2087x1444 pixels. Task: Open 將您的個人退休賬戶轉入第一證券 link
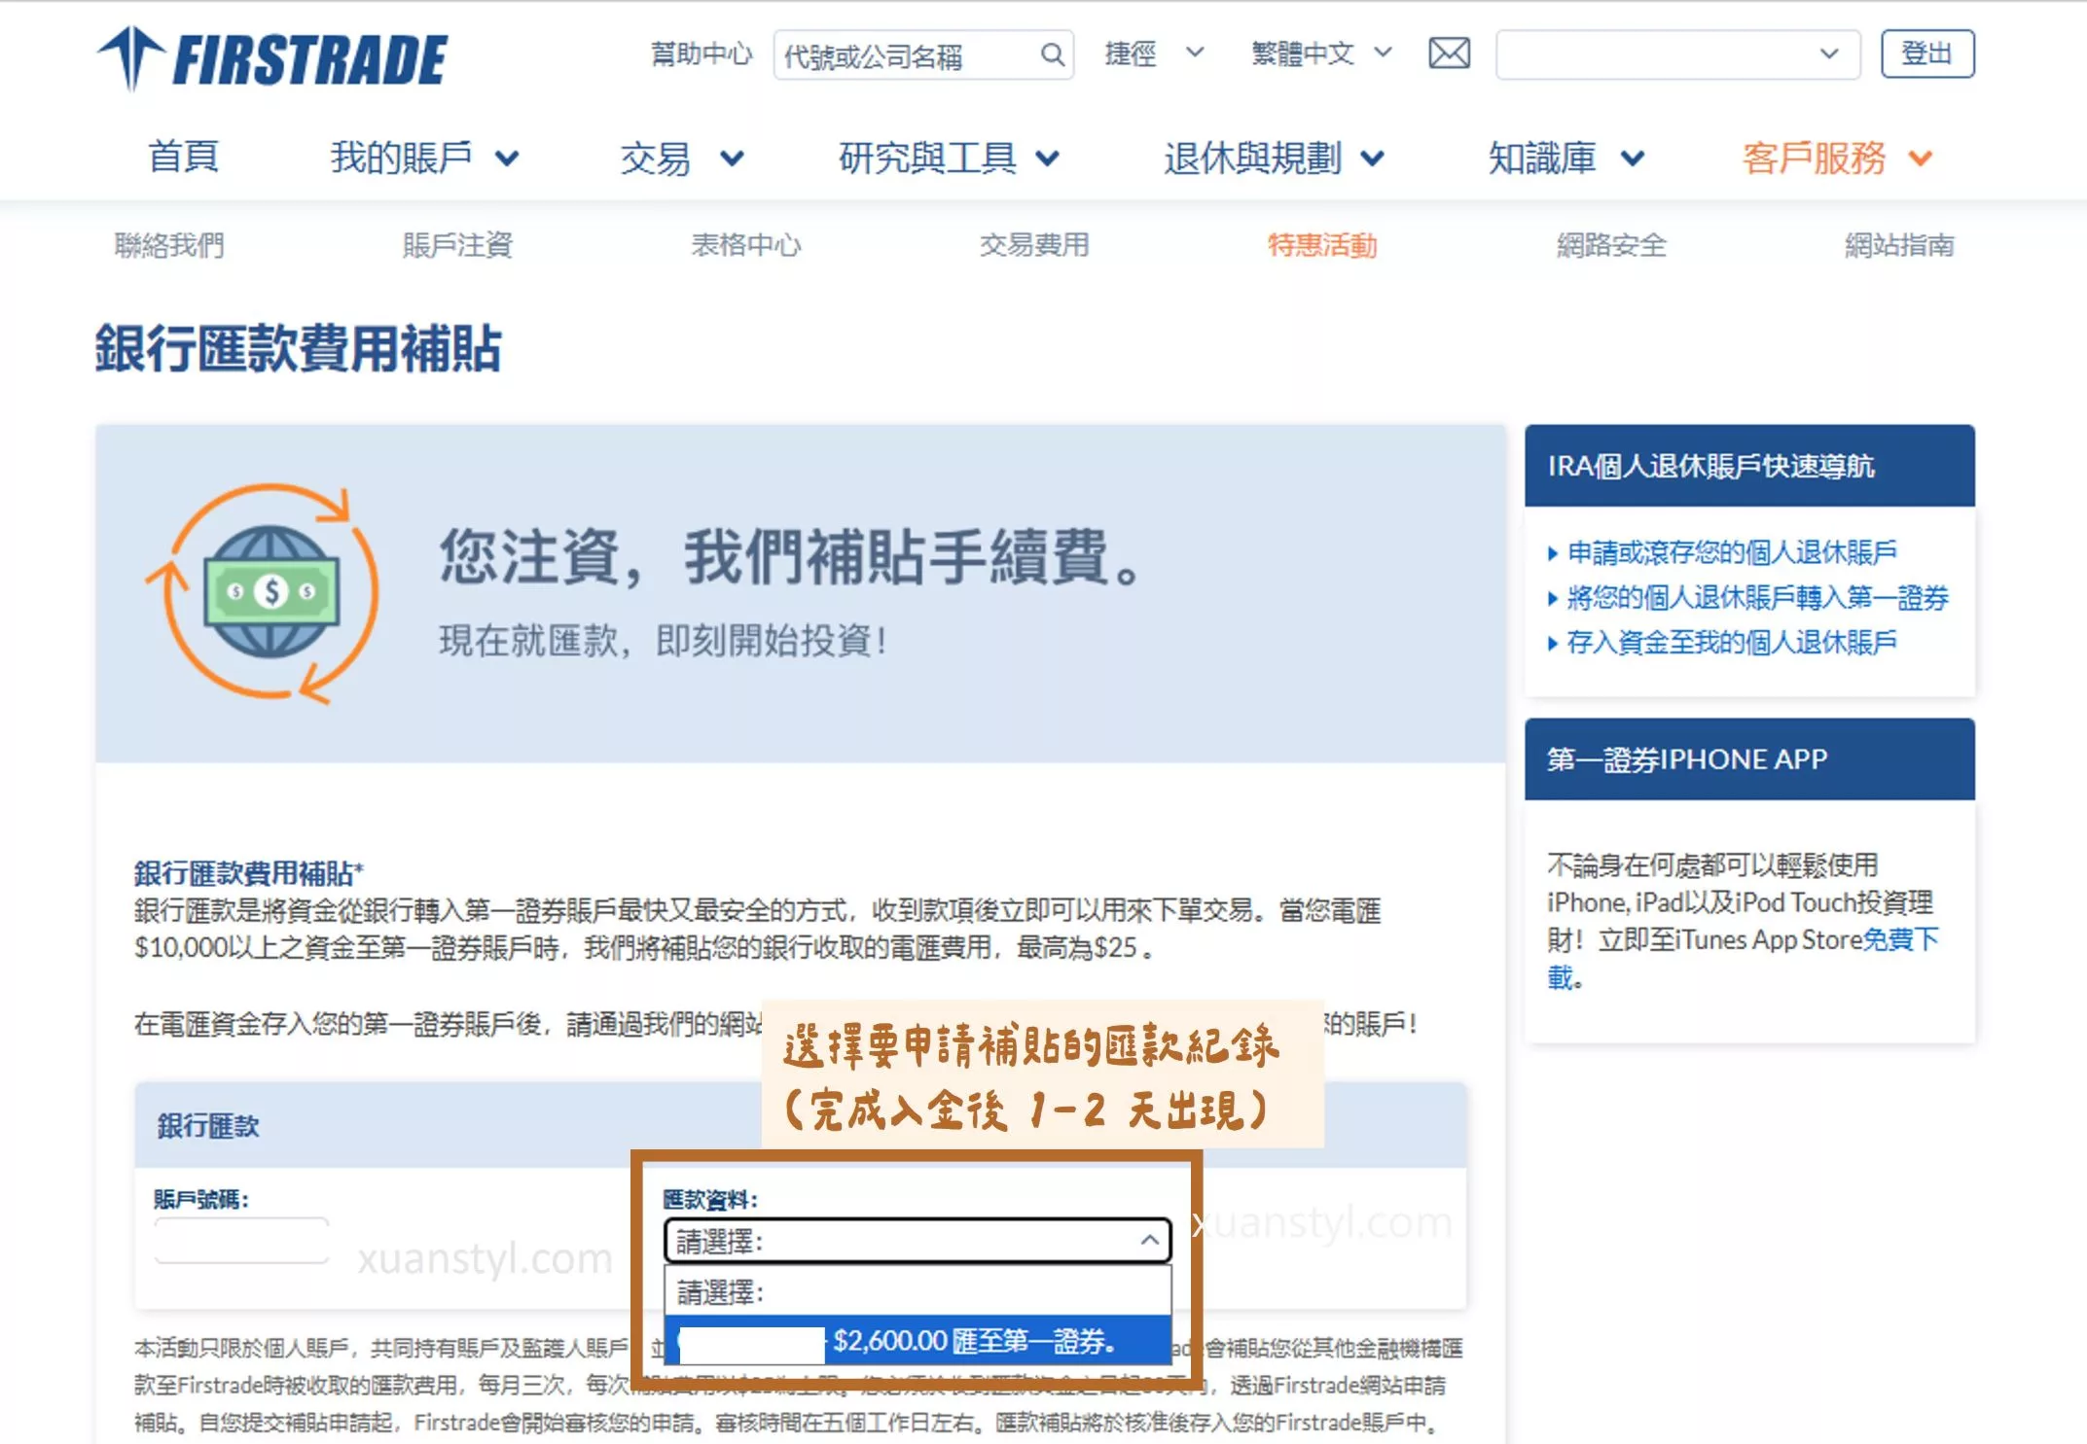(1757, 597)
